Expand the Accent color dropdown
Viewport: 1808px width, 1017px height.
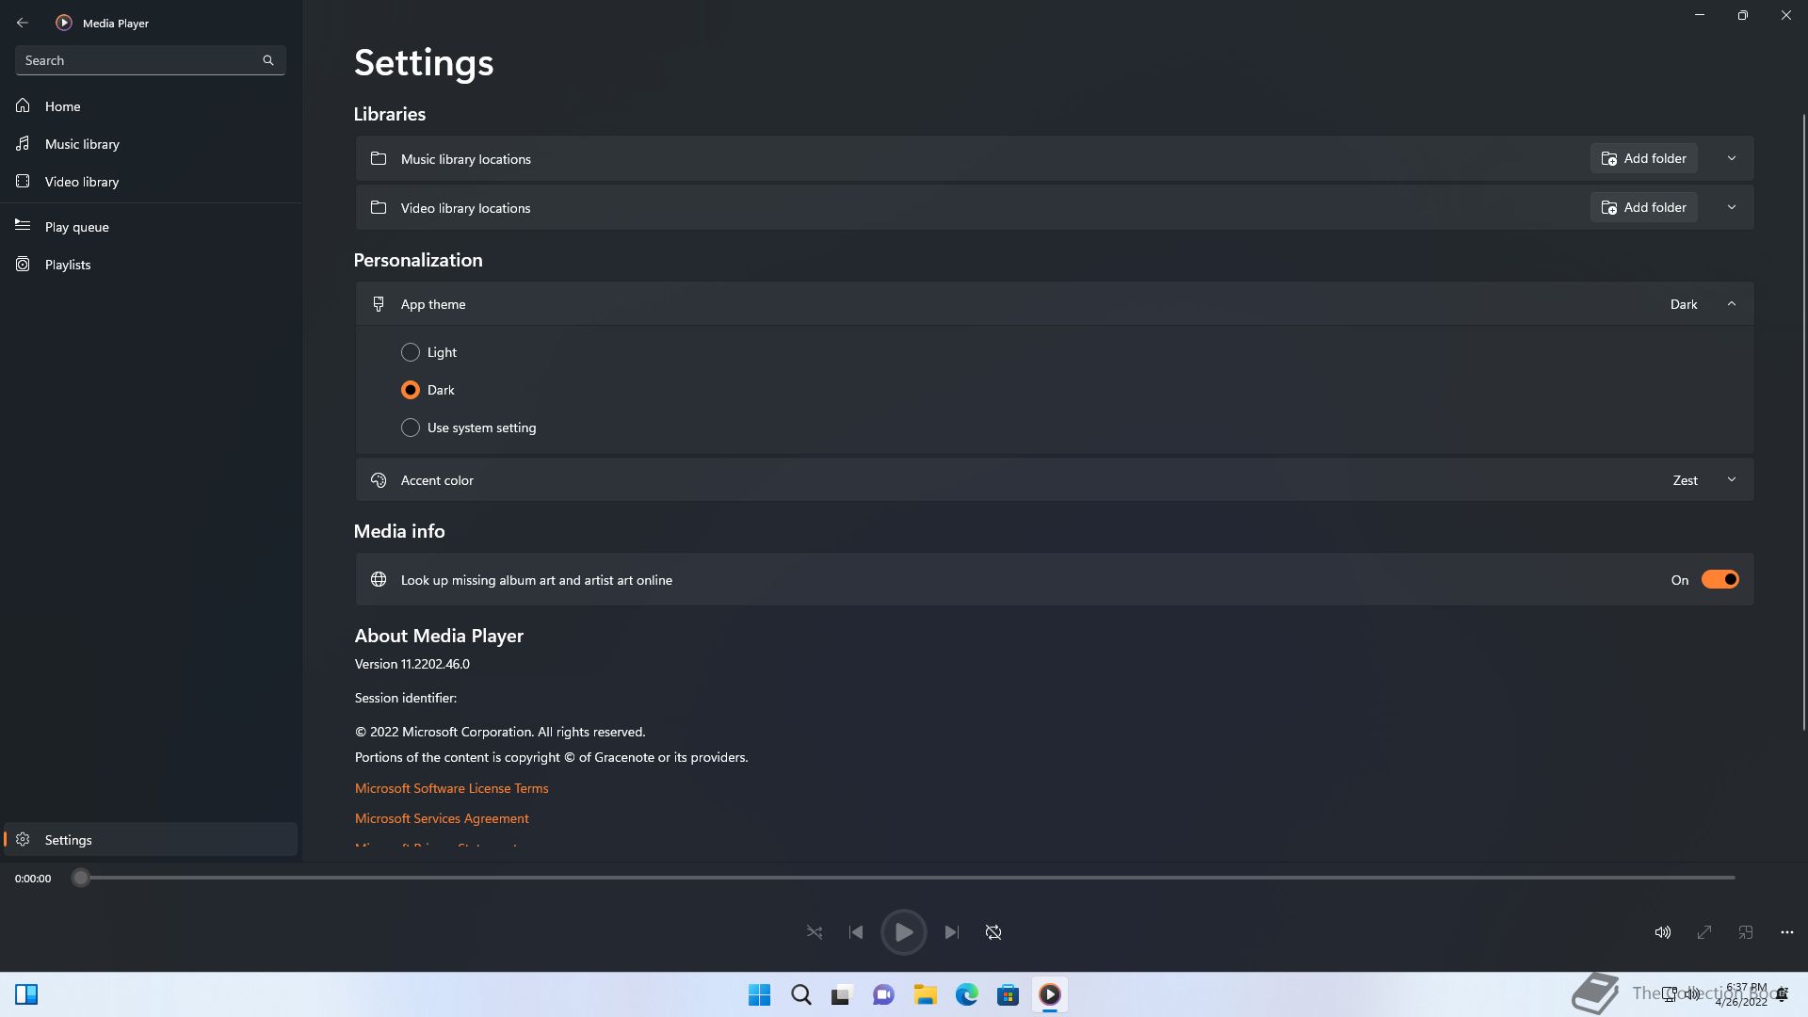coord(1731,480)
